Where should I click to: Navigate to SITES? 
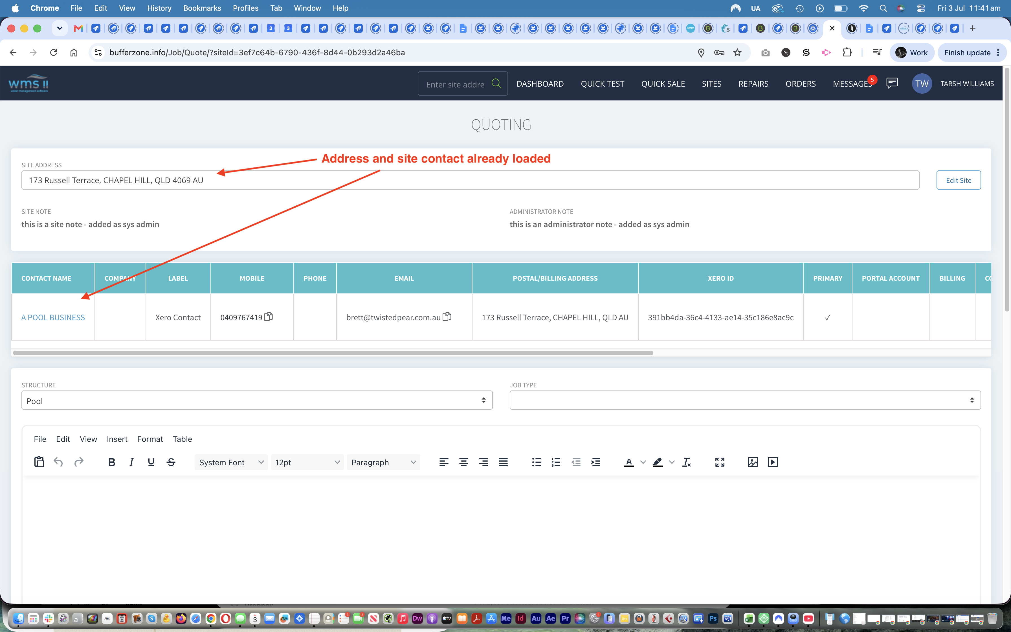pos(711,84)
